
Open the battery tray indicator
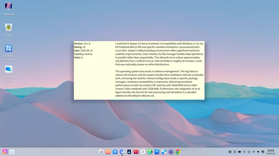[x=240, y=152]
